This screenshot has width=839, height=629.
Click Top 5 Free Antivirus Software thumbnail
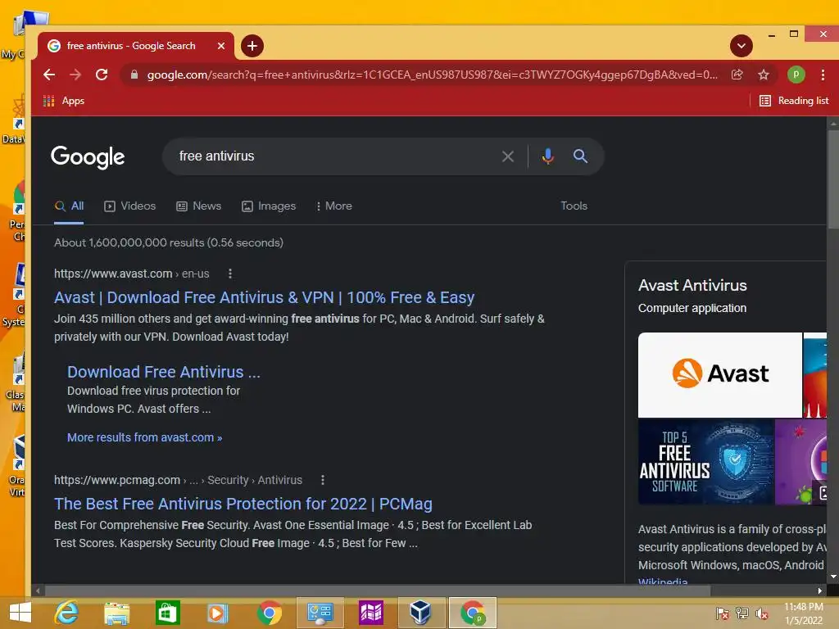[x=705, y=462]
